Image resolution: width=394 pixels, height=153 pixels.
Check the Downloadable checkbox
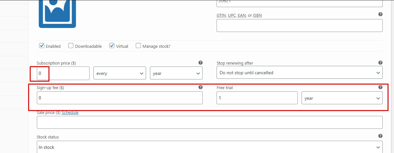click(71, 46)
